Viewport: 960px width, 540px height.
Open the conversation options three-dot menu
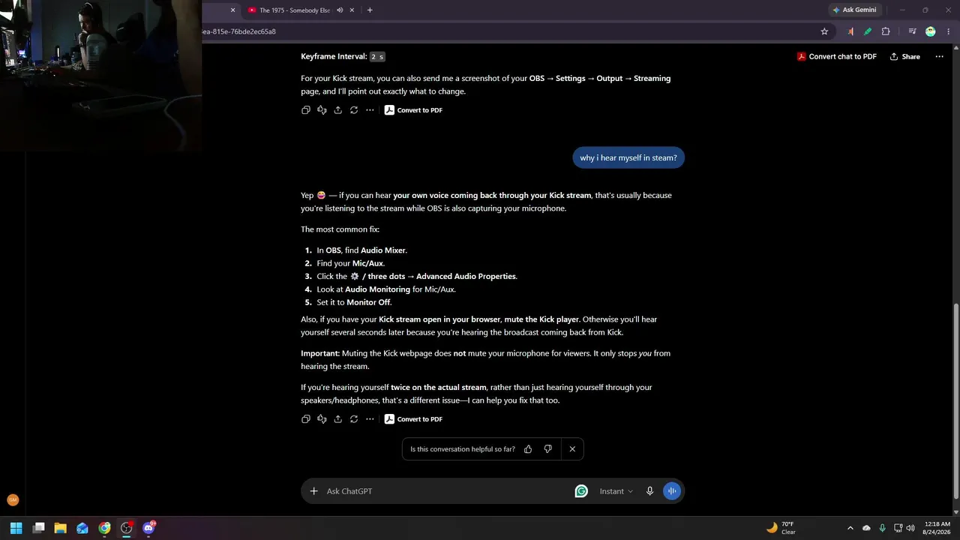click(939, 56)
